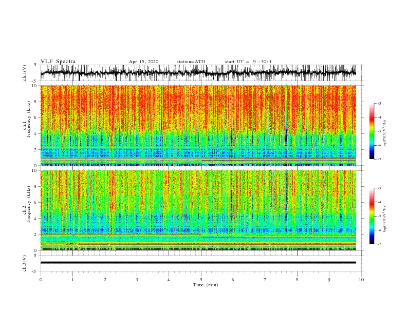Click the "station=ATH" header label
407x314 pixels.
click(x=191, y=62)
